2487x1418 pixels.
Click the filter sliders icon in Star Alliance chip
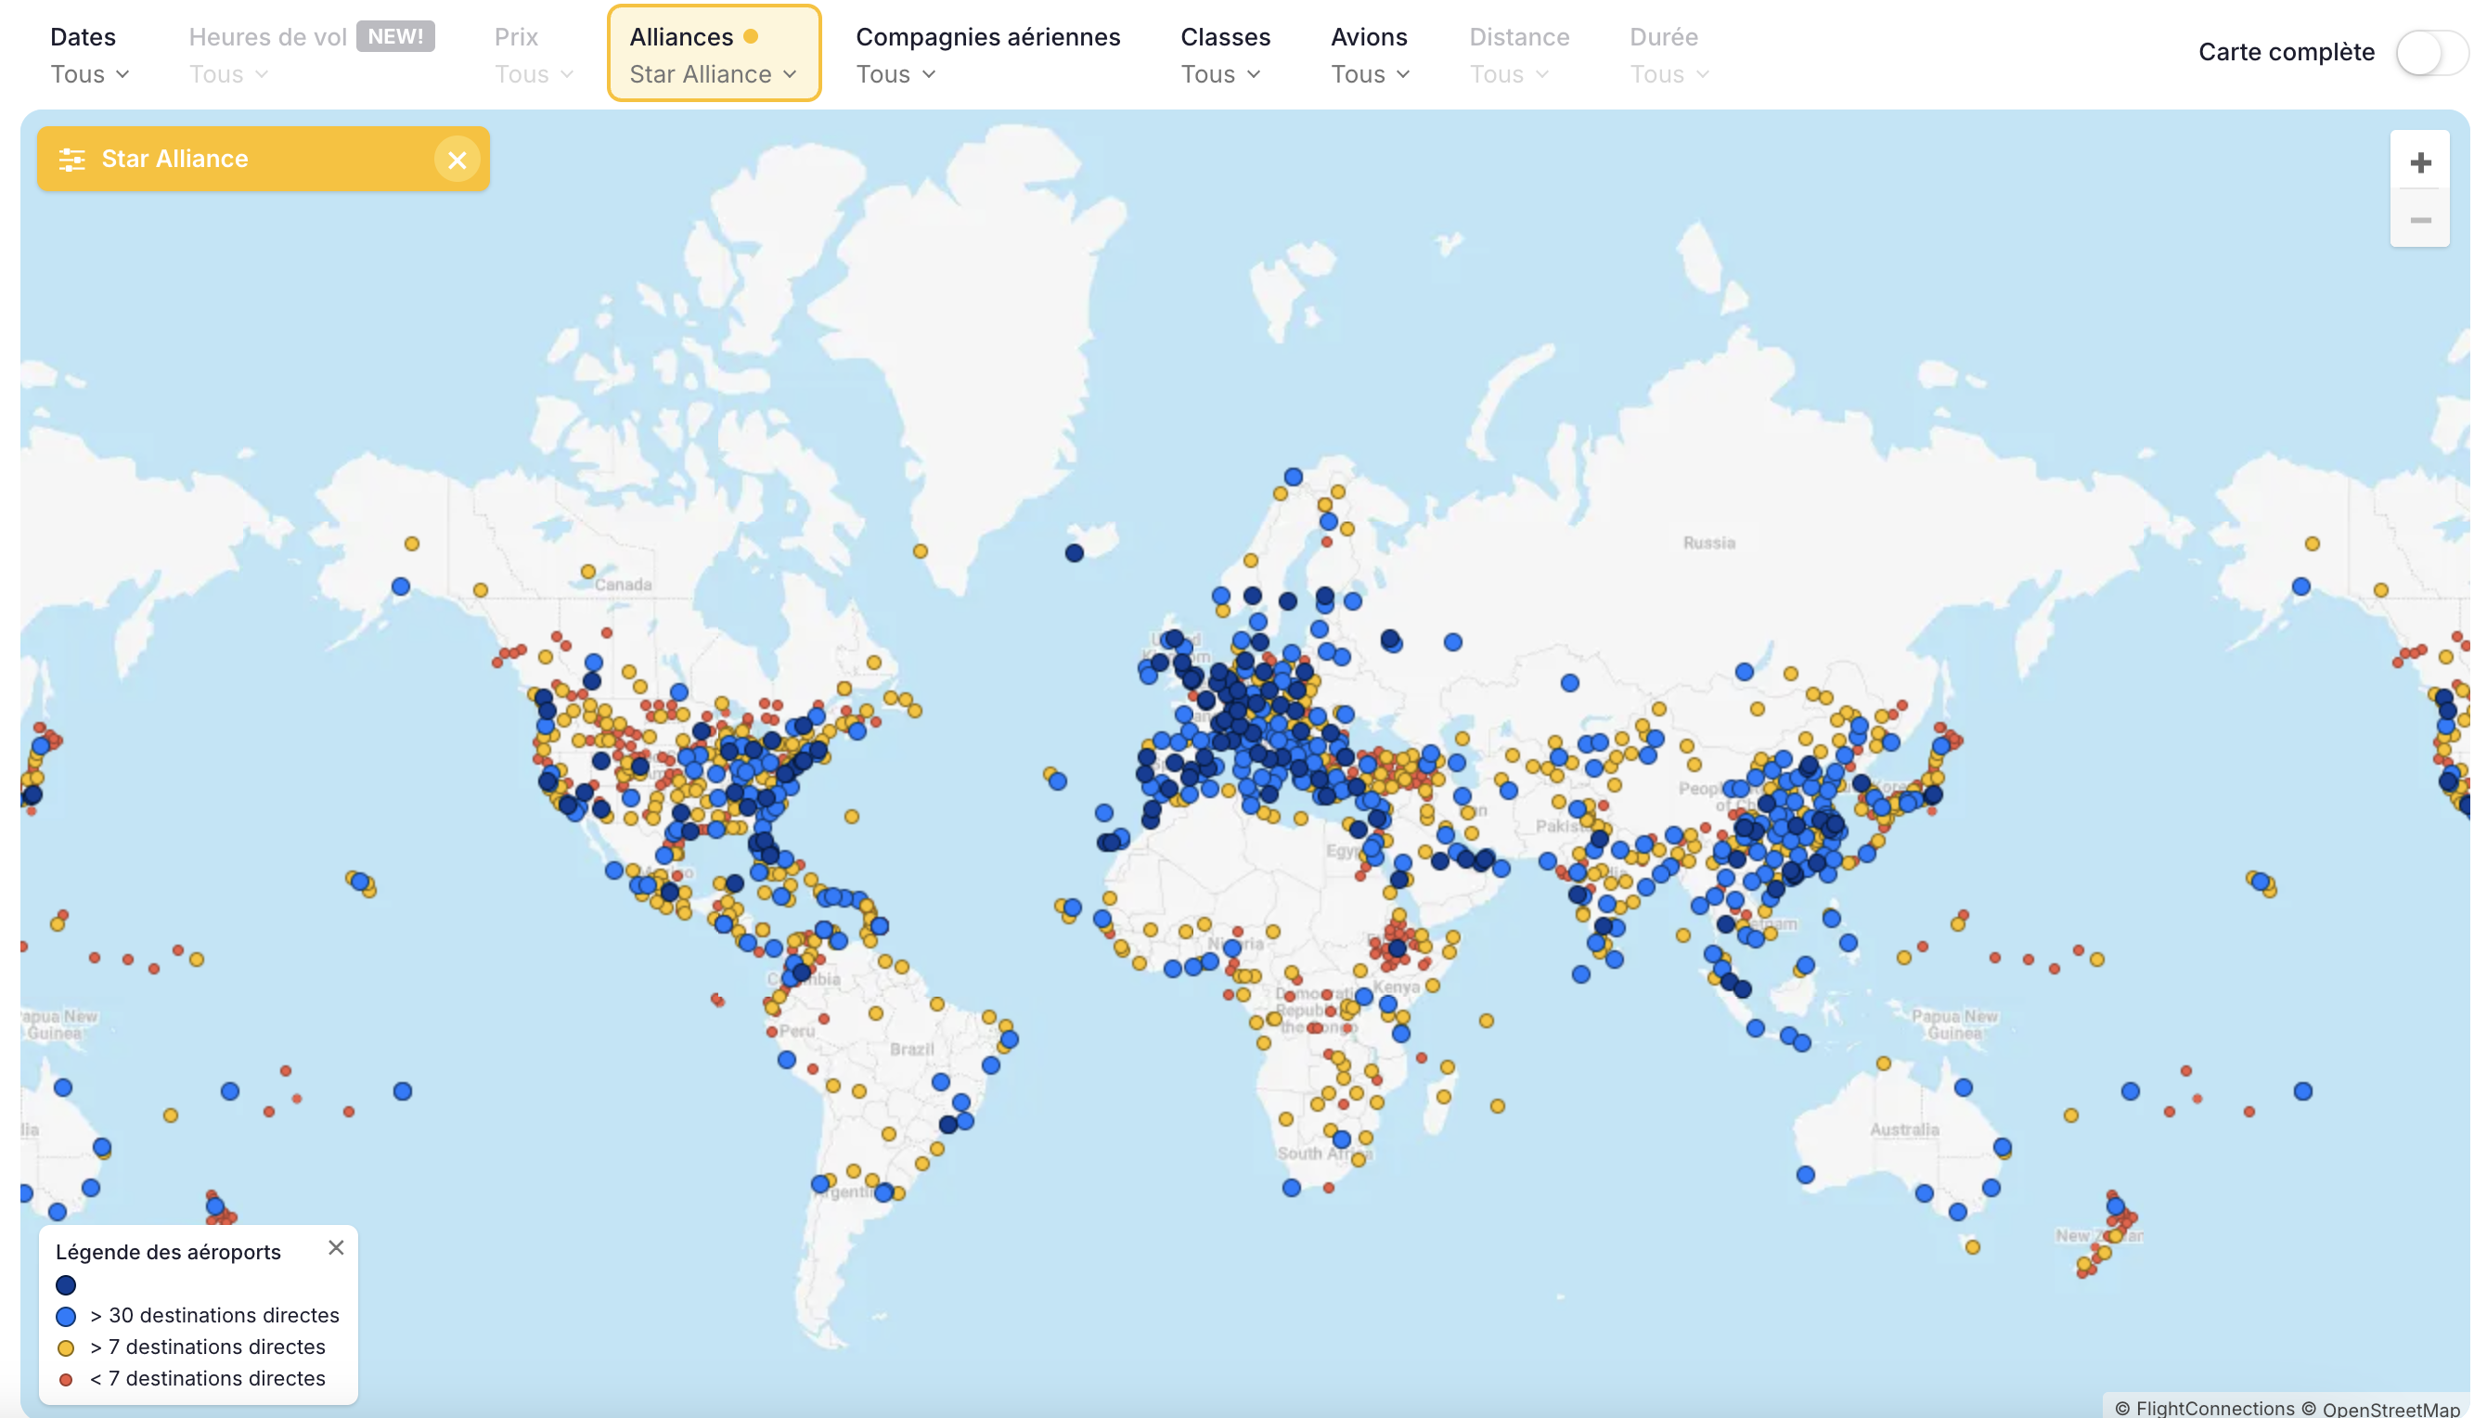(72, 159)
